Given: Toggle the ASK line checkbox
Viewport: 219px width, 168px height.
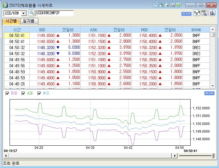Looking at the screenshot, I should [23, 93].
